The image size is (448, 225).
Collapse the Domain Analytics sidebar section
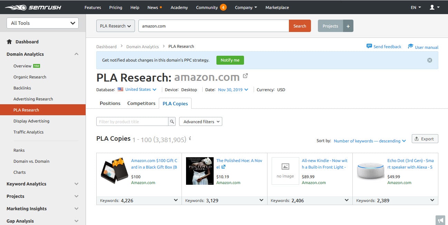coord(76,54)
